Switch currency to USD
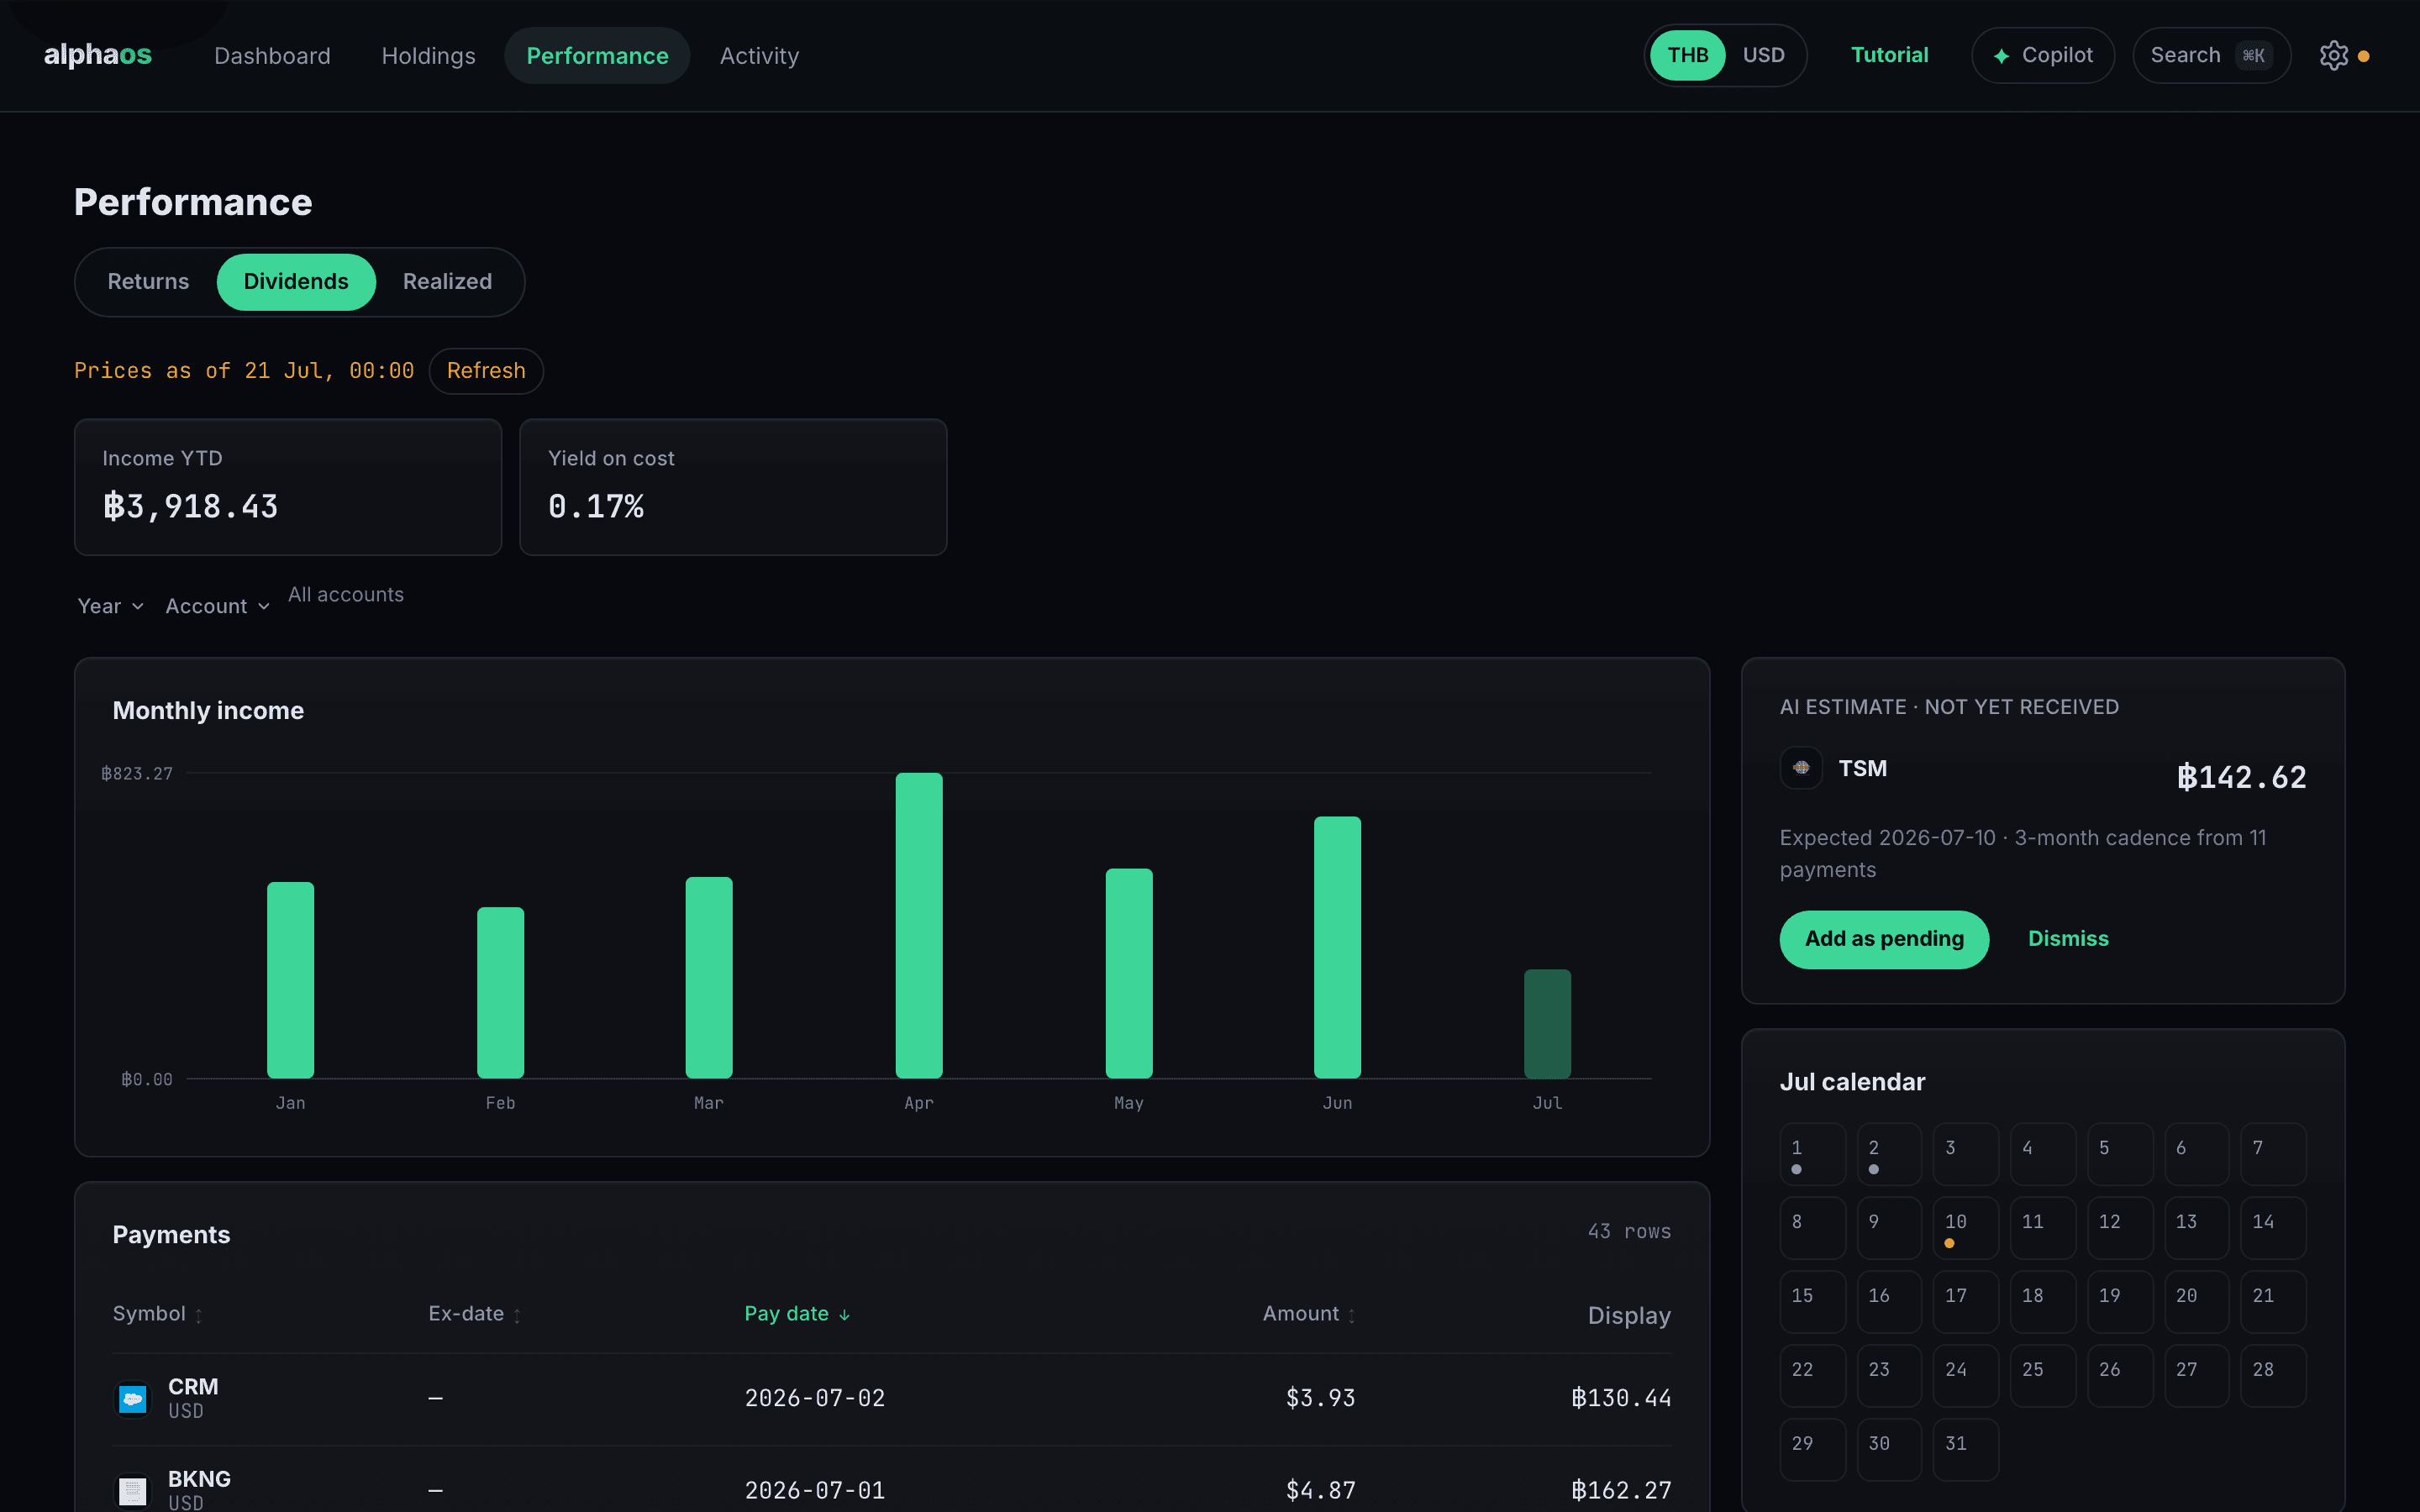2420x1512 pixels. [1763, 55]
